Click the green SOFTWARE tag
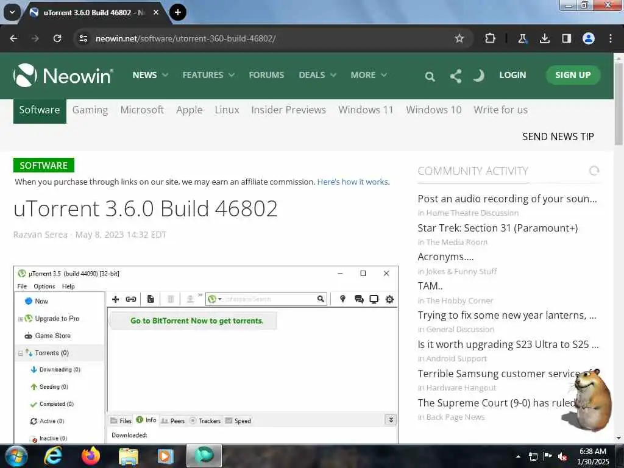 point(44,166)
